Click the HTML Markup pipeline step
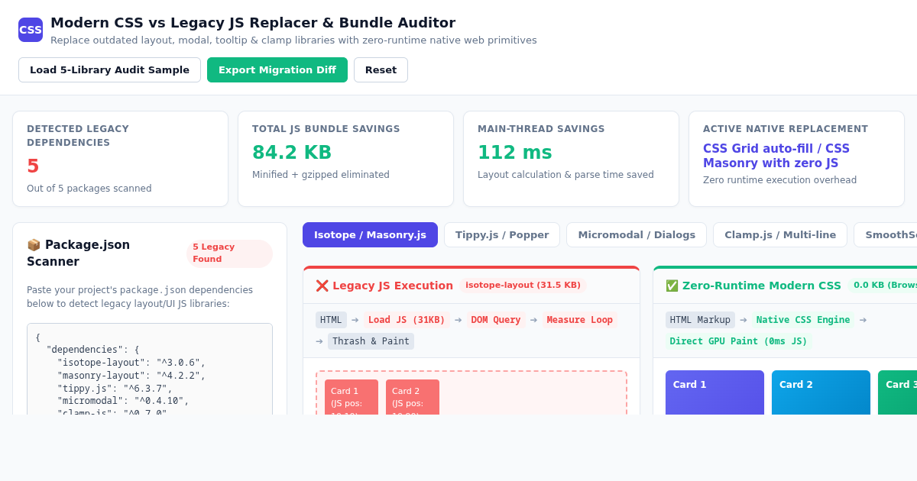This screenshot has height=481, width=917. 700,320
